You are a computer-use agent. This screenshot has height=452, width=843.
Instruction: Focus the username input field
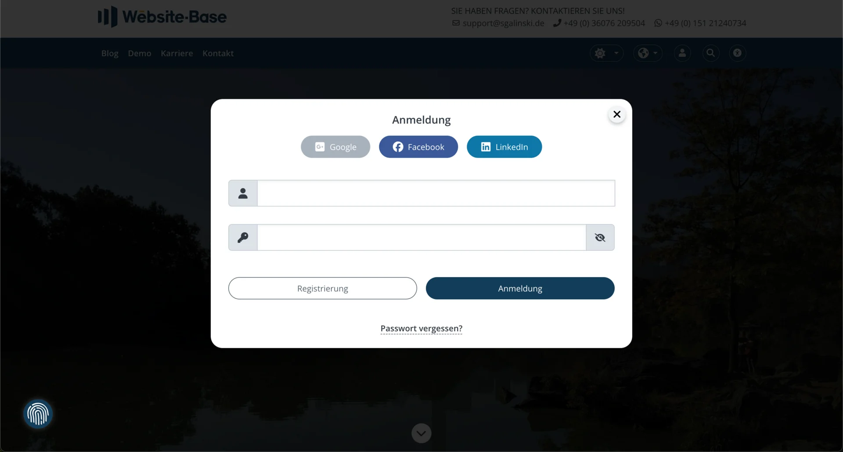click(x=436, y=193)
